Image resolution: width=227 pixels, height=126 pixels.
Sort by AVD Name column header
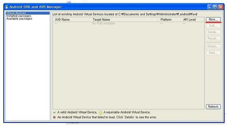point(71,20)
